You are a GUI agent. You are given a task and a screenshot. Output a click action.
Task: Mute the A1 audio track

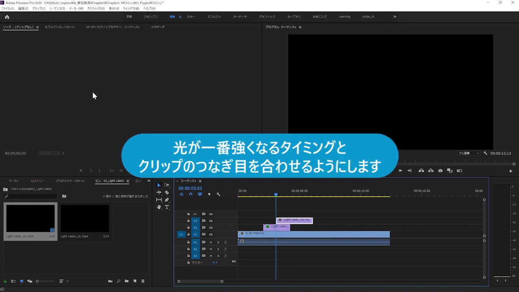click(211, 242)
